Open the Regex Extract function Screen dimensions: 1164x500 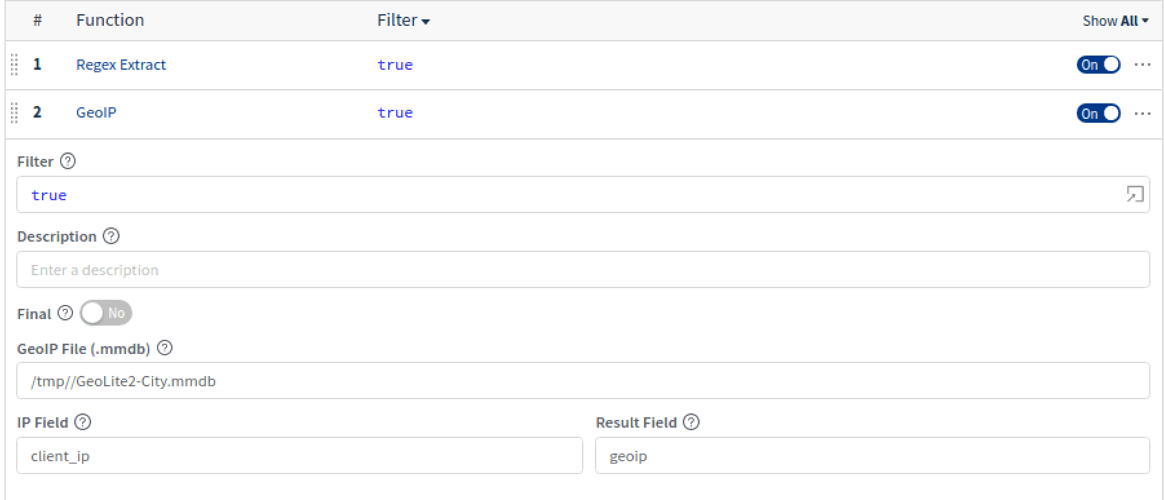click(x=121, y=65)
